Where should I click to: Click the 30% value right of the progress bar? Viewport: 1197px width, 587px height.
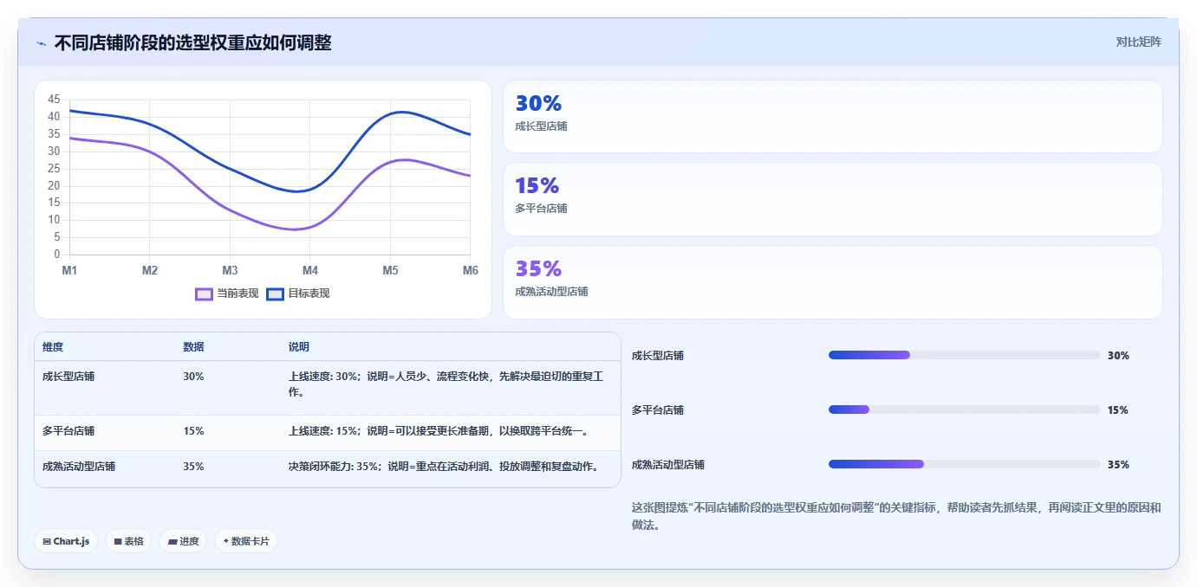pyautogui.click(x=1118, y=356)
